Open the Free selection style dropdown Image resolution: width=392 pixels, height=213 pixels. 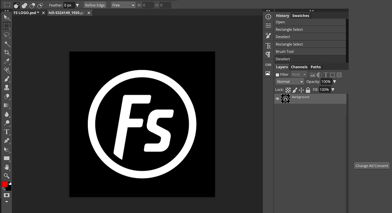[x=123, y=5]
